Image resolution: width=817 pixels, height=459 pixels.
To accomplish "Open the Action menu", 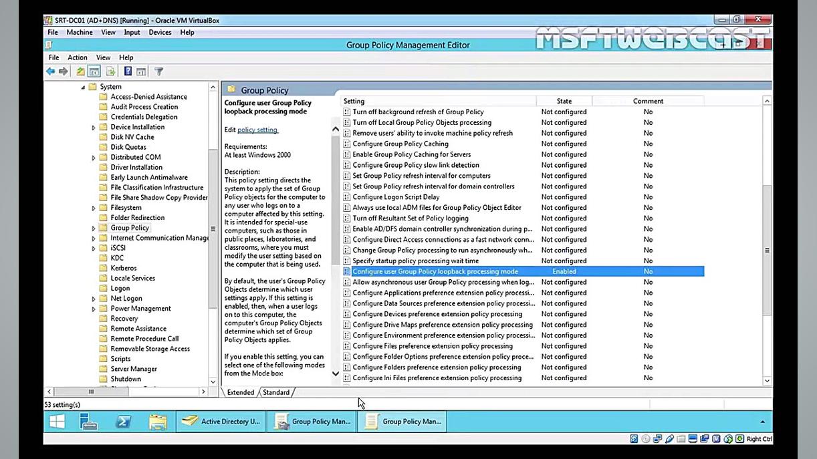I will 77,57.
